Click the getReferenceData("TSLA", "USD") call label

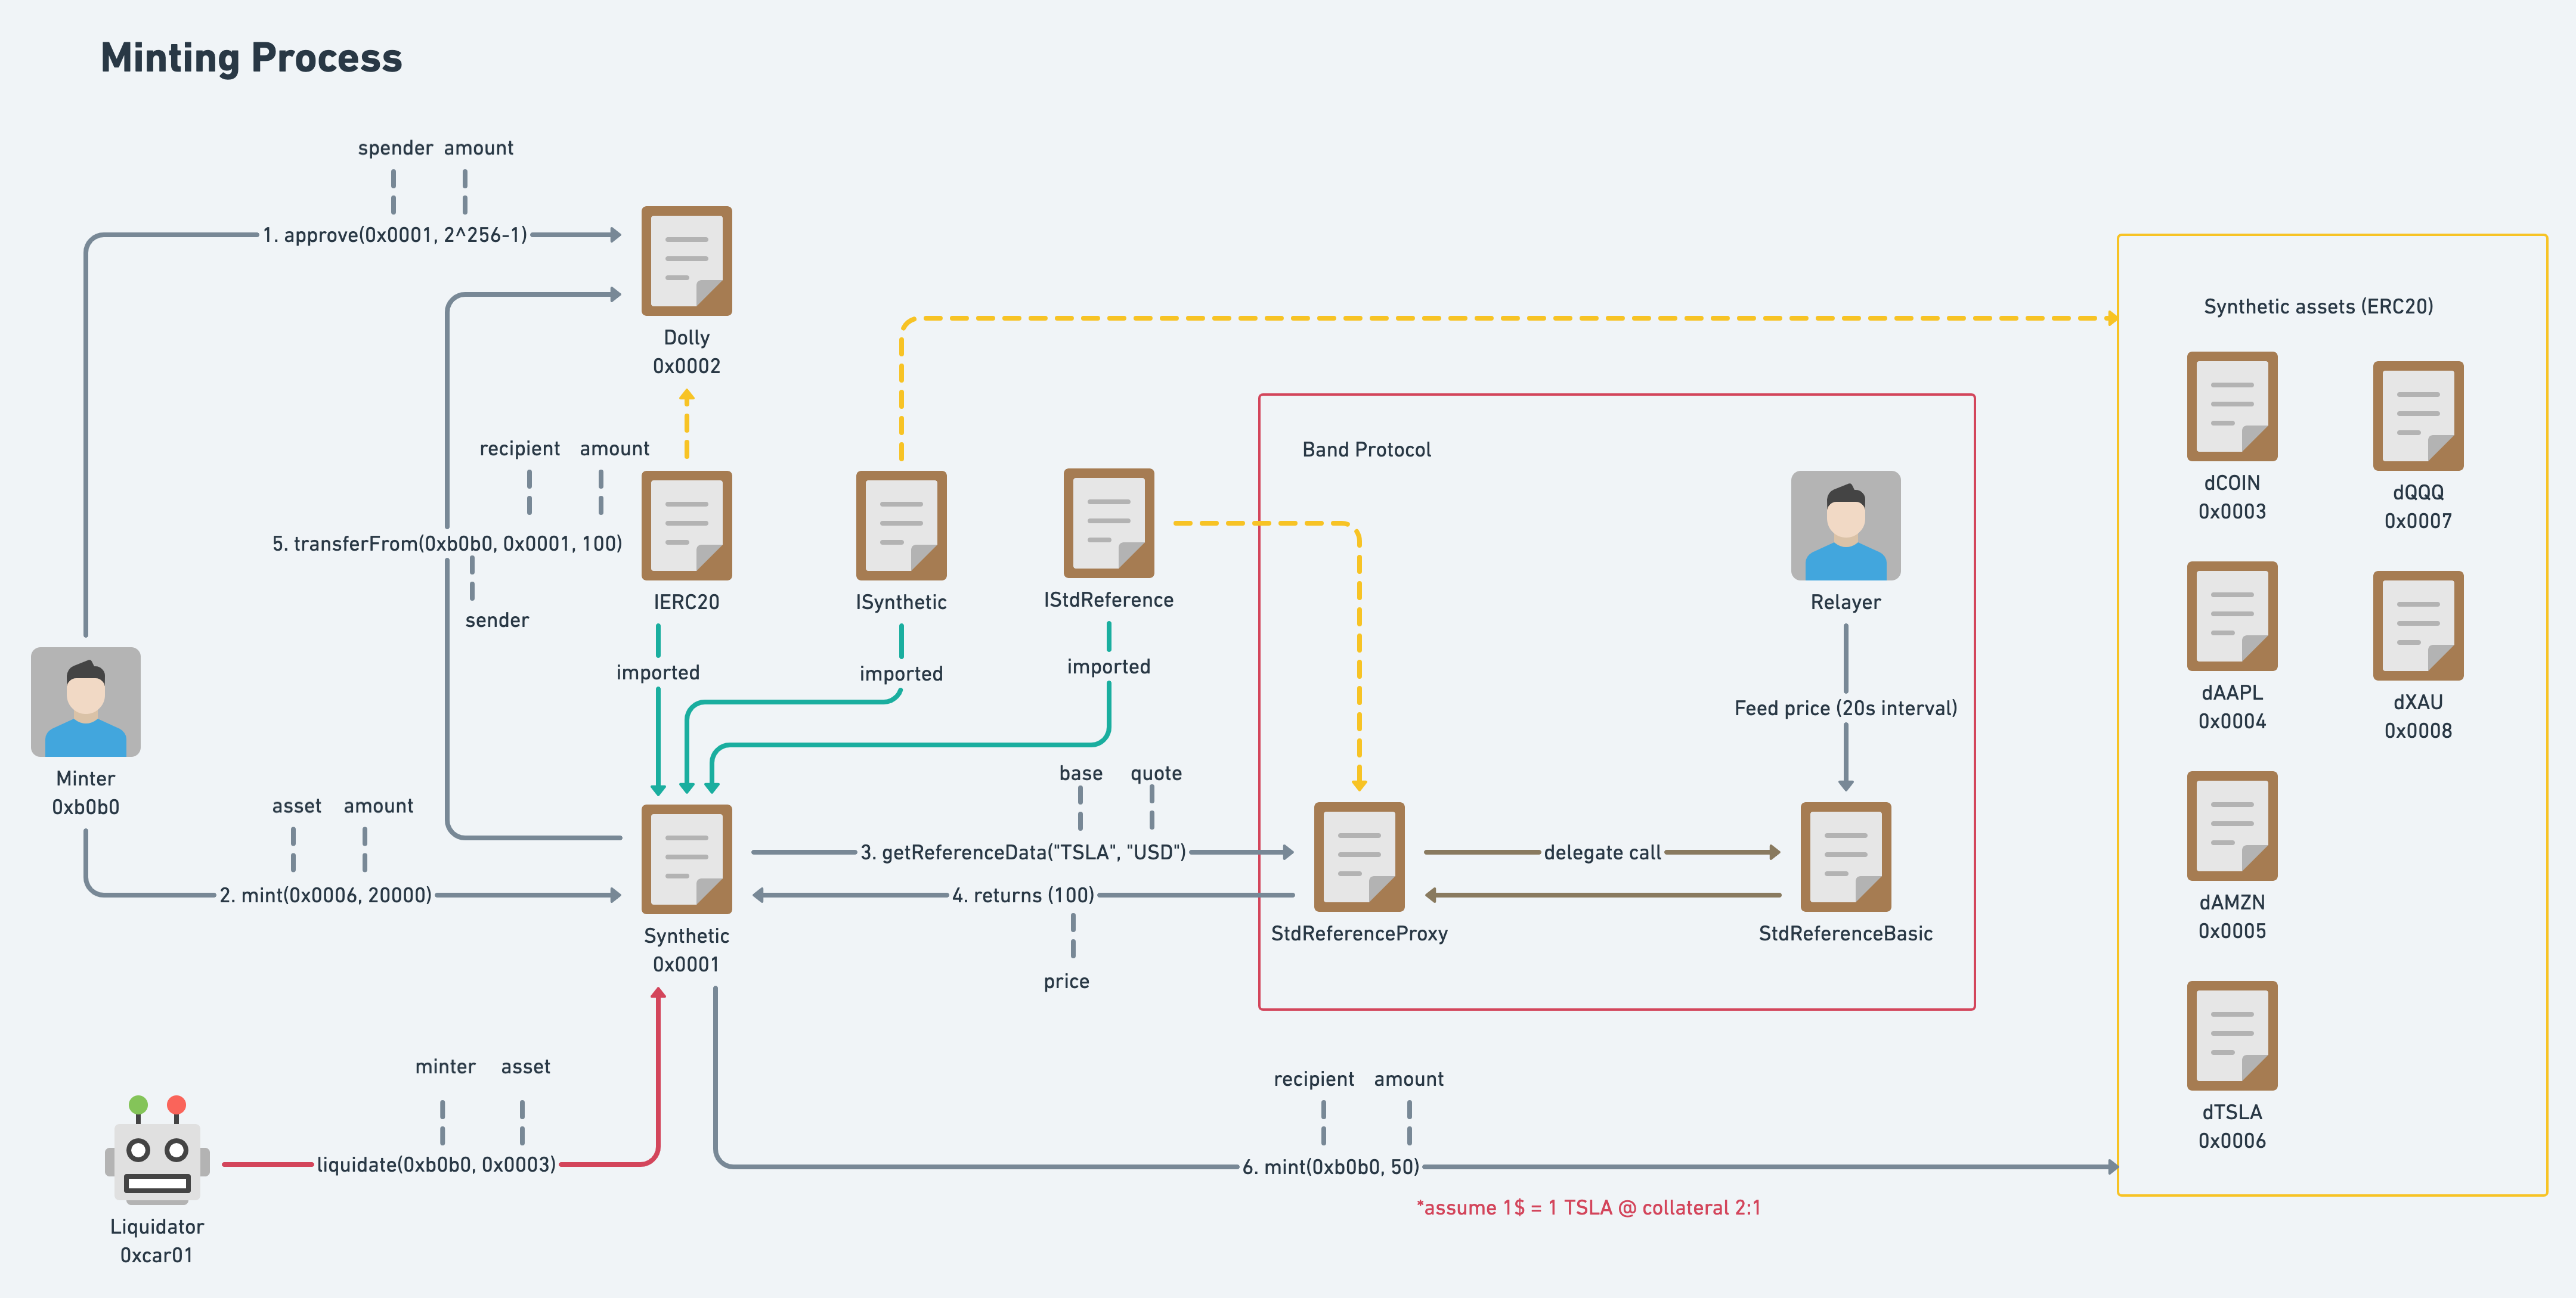click(x=1022, y=852)
